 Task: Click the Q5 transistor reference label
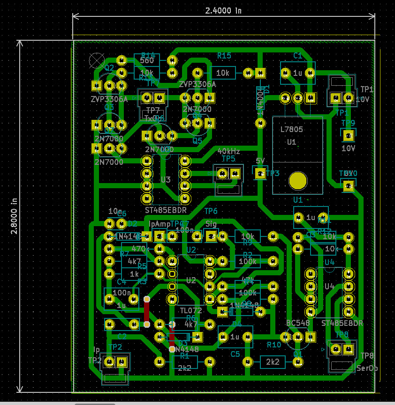point(197,141)
